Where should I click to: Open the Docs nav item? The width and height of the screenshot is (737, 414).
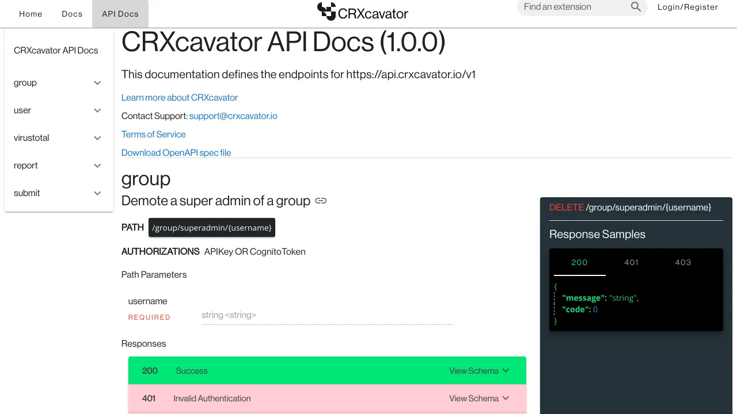point(72,14)
